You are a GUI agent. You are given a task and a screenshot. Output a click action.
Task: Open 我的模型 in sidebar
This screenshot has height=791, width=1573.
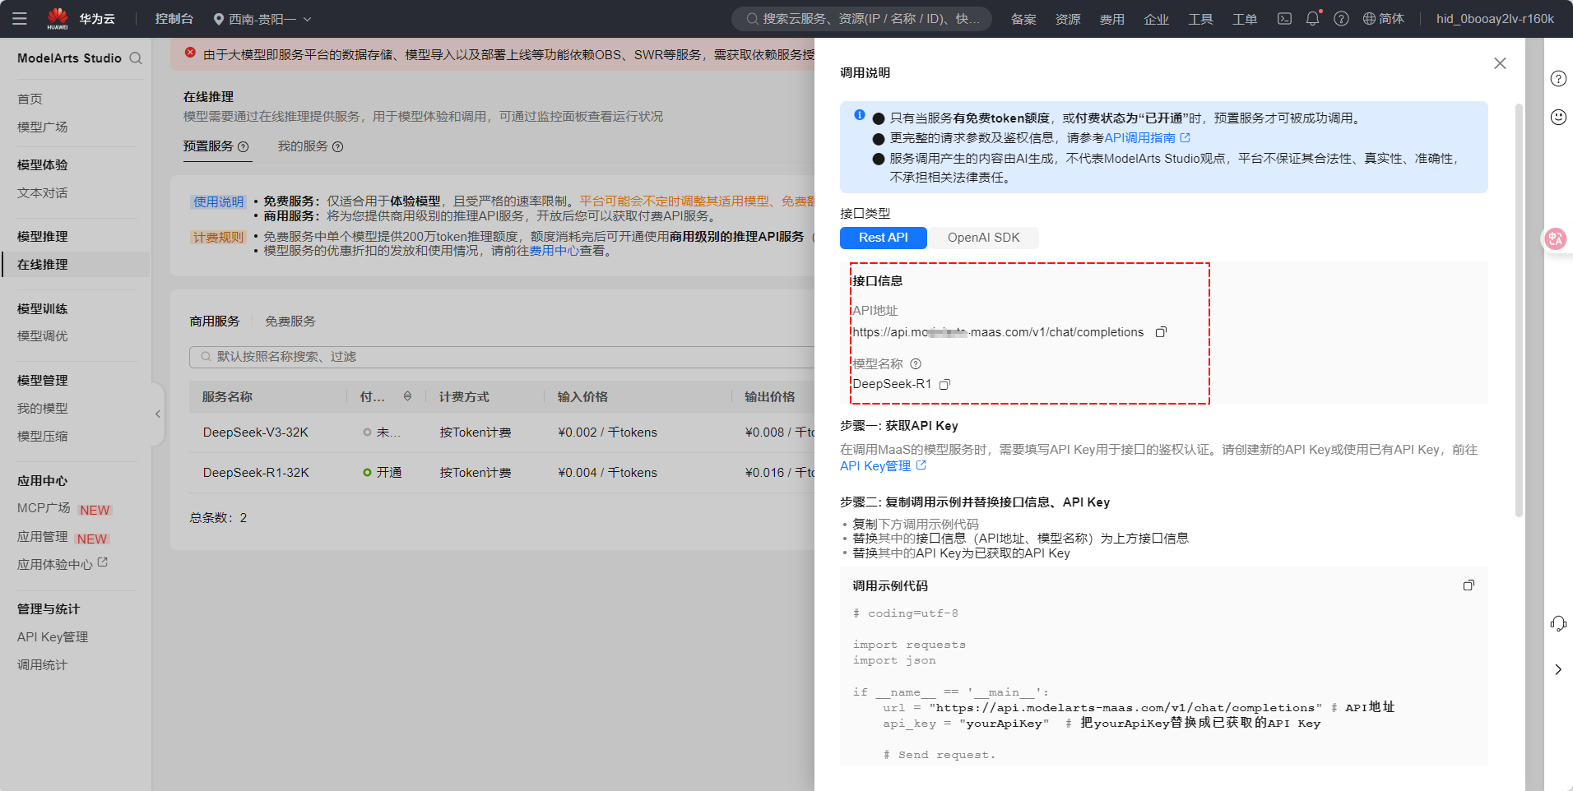[x=43, y=409]
